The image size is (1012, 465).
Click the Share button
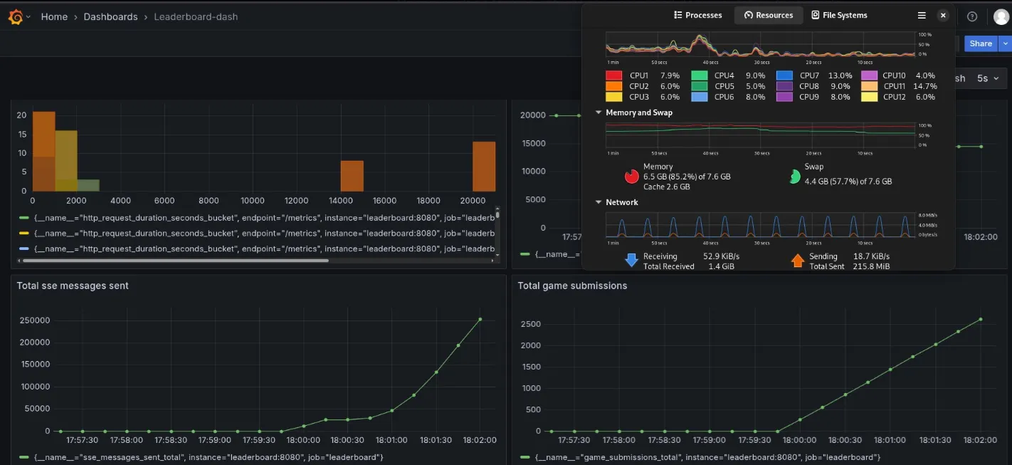980,43
